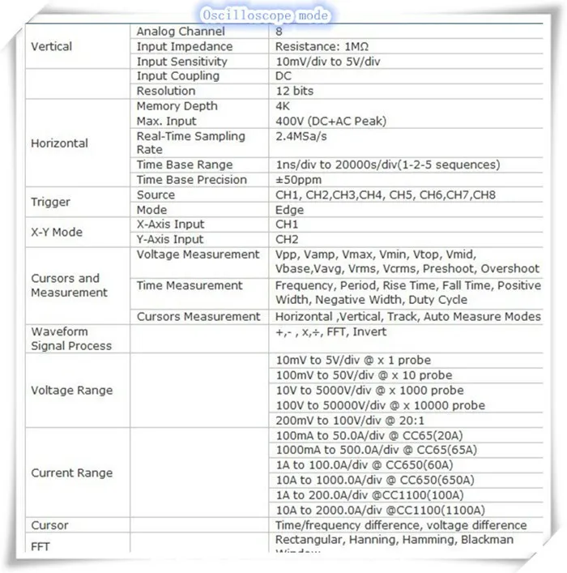Select "100mA to 50.0A/div @ CC65(20A)"
Viewport: 567px width, 573px height.
369,435
